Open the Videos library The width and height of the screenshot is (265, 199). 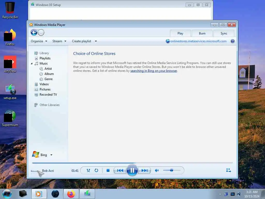tap(44, 84)
